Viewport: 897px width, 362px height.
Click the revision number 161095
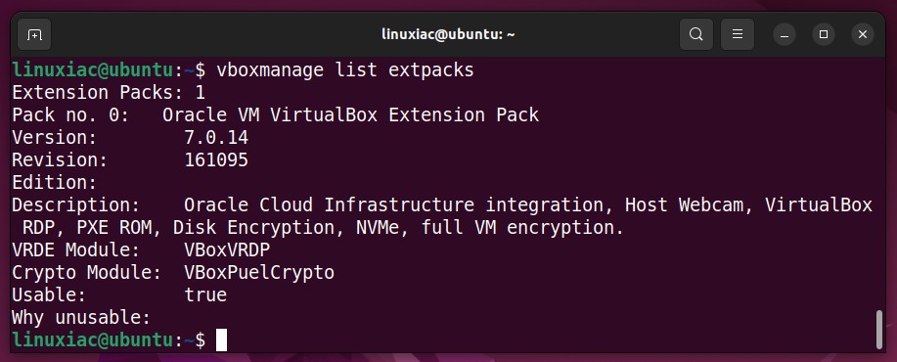tap(216, 160)
